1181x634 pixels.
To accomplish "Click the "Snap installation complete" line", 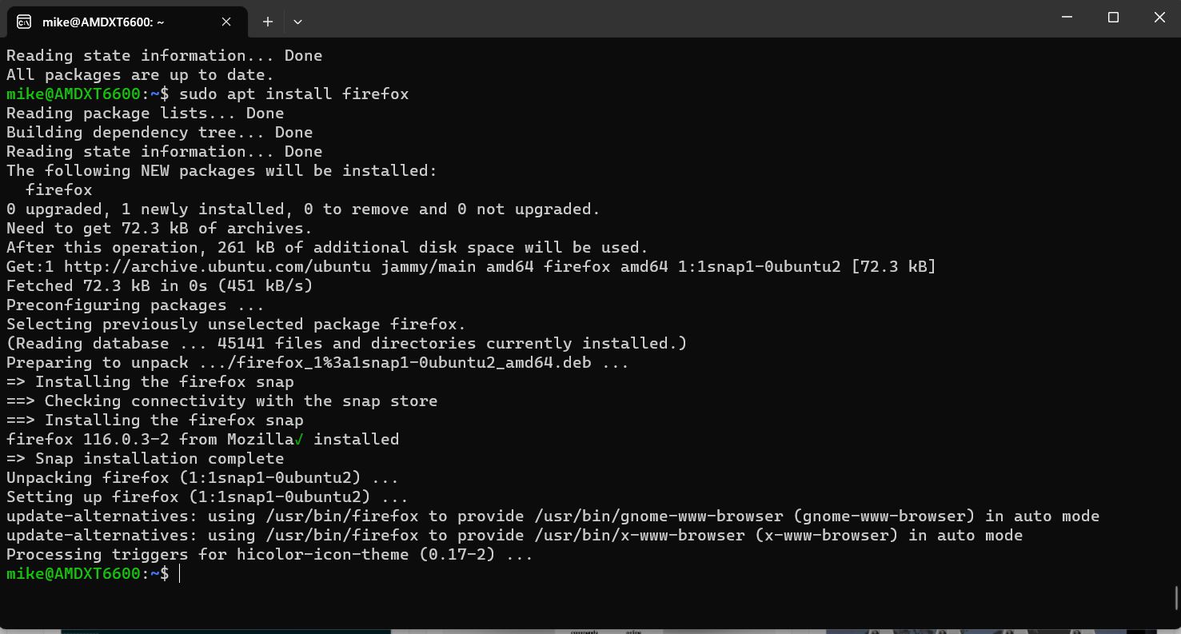I will tap(159, 459).
